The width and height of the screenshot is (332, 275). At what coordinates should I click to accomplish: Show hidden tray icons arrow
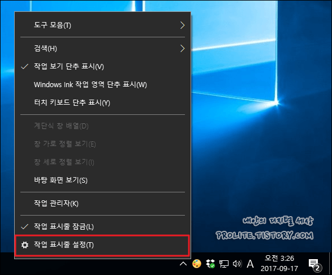[x=183, y=264]
